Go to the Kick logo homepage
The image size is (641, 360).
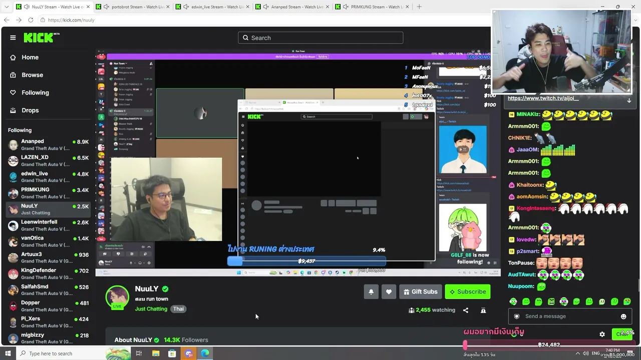(x=42, y=37)
